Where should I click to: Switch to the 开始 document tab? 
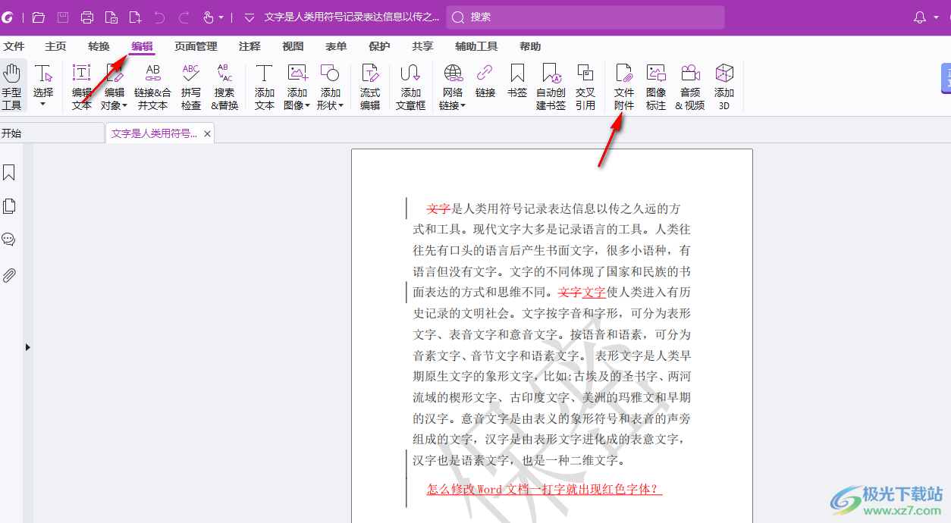coord(52,133)
